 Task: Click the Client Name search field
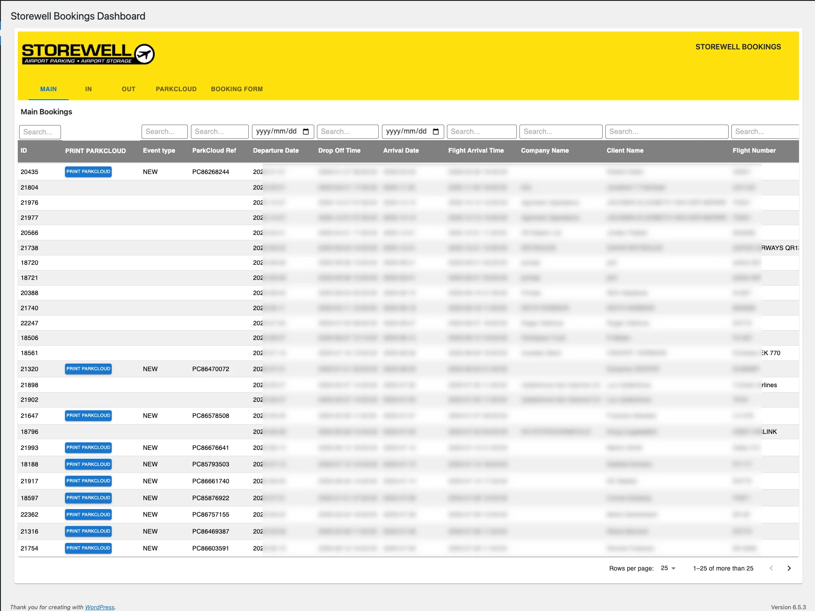666,131
